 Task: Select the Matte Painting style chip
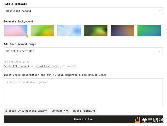click(84, 111)
